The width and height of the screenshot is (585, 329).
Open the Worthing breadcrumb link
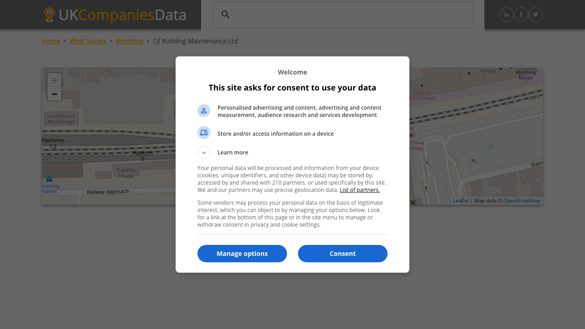tap(129, 41)
